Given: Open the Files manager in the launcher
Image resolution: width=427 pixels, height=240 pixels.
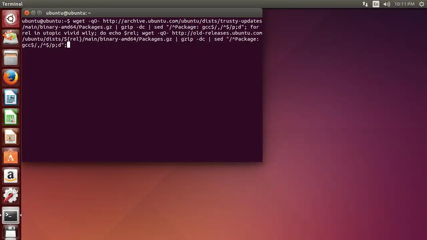Looking at the screenshot, I should [x=11, y=58].
